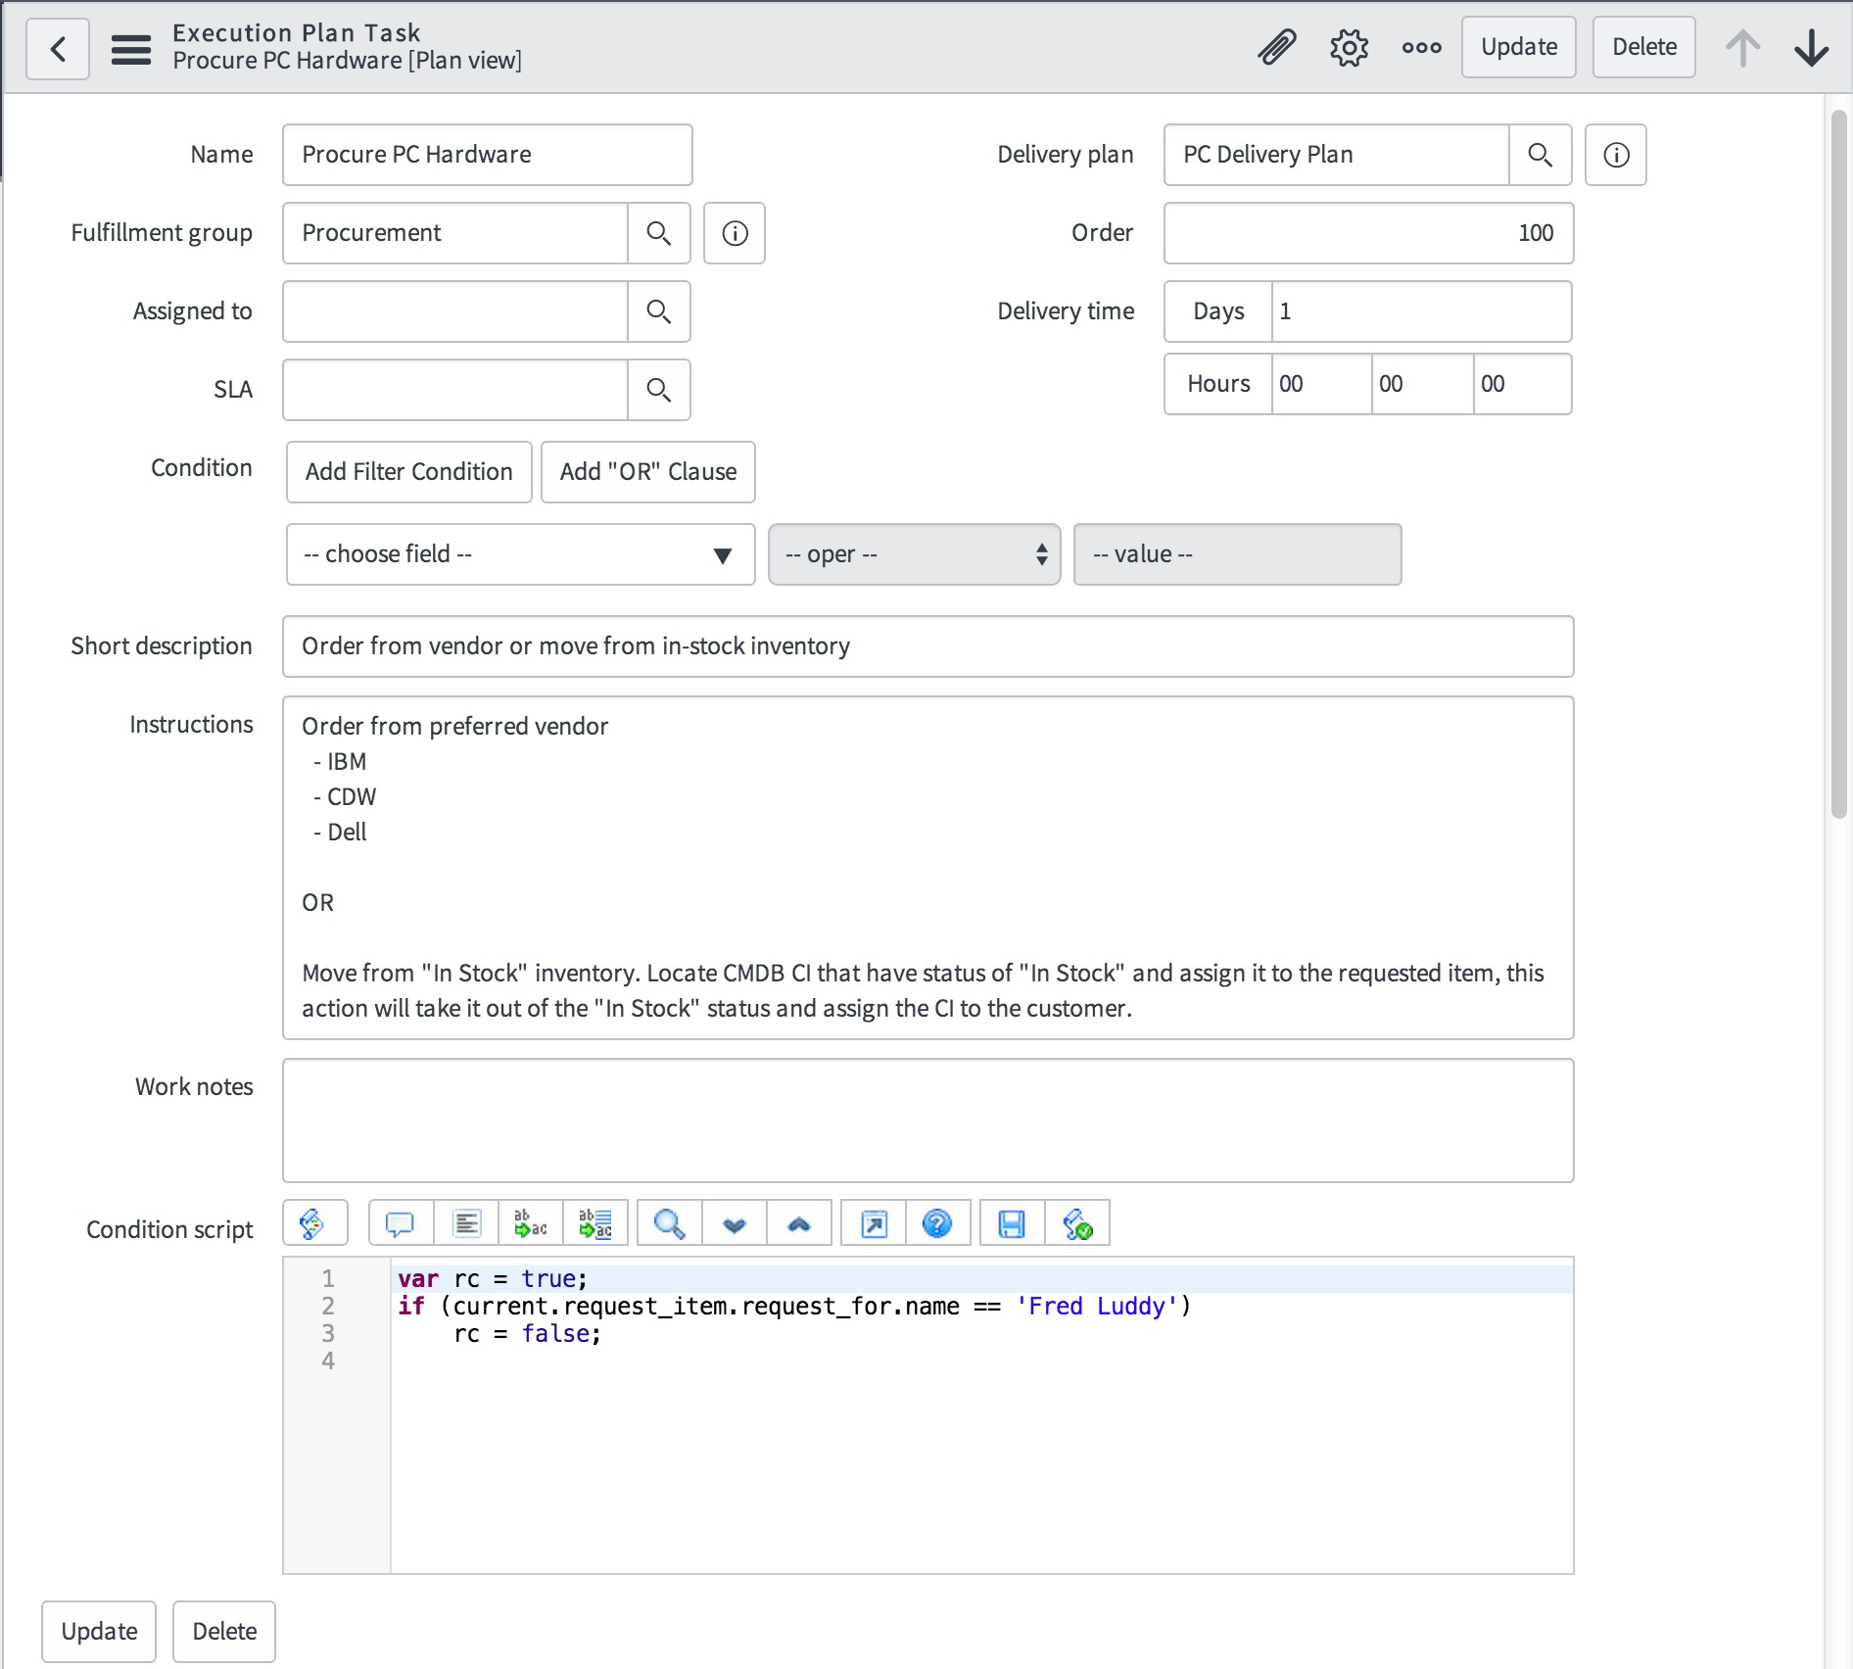Look up Delivery plan using magnifier
The height and width of the screenshot is (1669, 1853).
tap(1540, 155)
